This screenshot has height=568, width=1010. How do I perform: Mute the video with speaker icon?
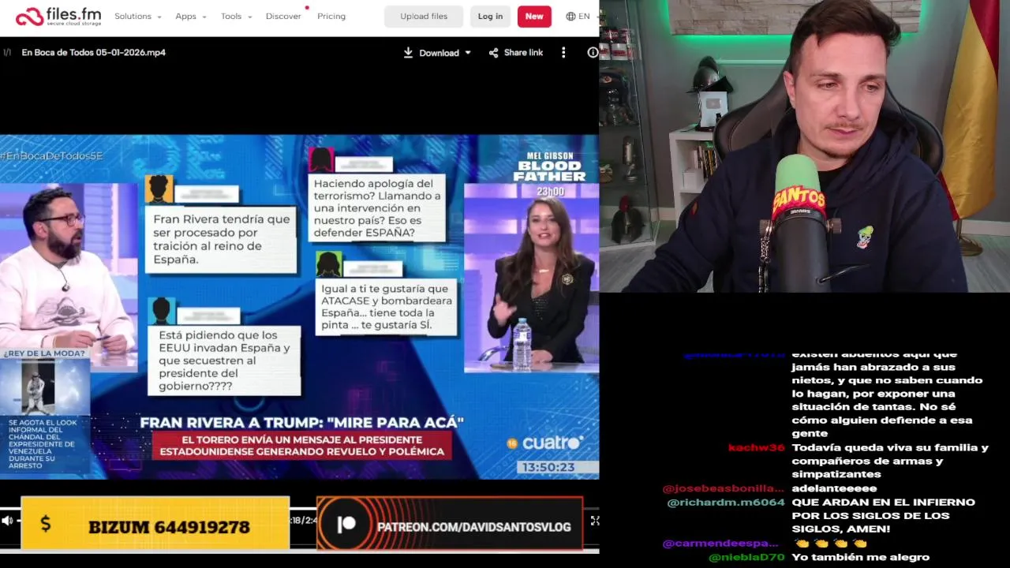click(7, 521)
